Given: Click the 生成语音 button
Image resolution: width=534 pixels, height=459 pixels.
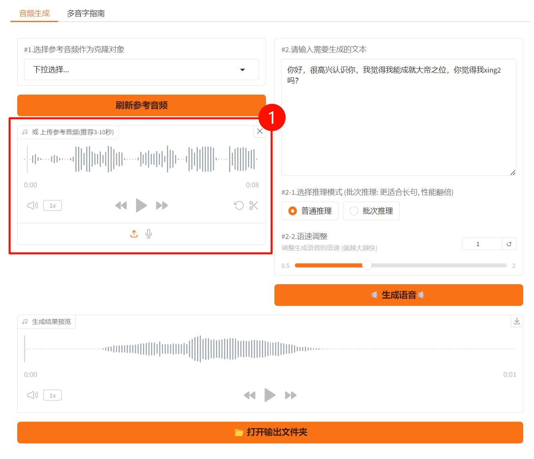Looking at the screenshot, I should [x=398, y=295].
